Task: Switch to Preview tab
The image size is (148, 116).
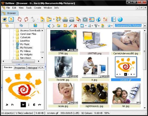Action: [8, 68]
